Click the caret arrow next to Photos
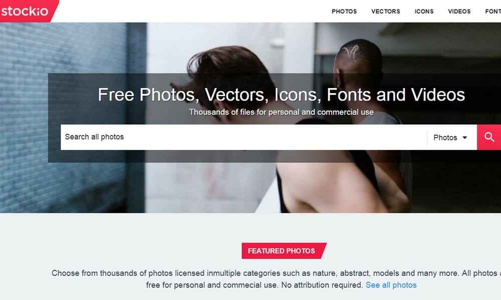Image resolution: width=501 pixels, height=300 pixels. tap(465, 137)
